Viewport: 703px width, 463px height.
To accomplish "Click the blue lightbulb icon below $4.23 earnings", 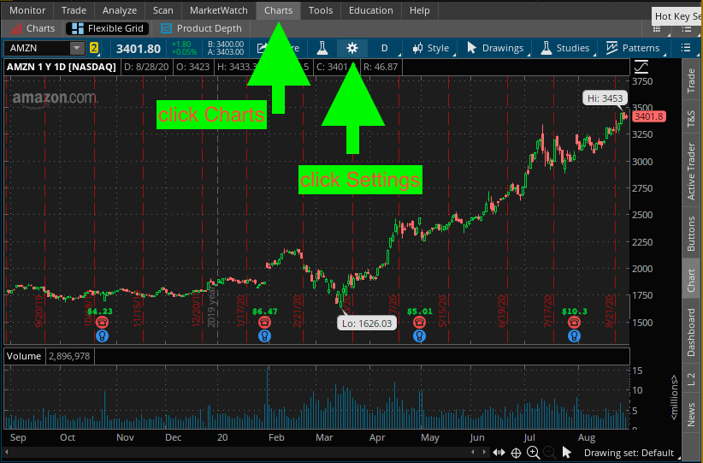I will click(x=103, y=335).
